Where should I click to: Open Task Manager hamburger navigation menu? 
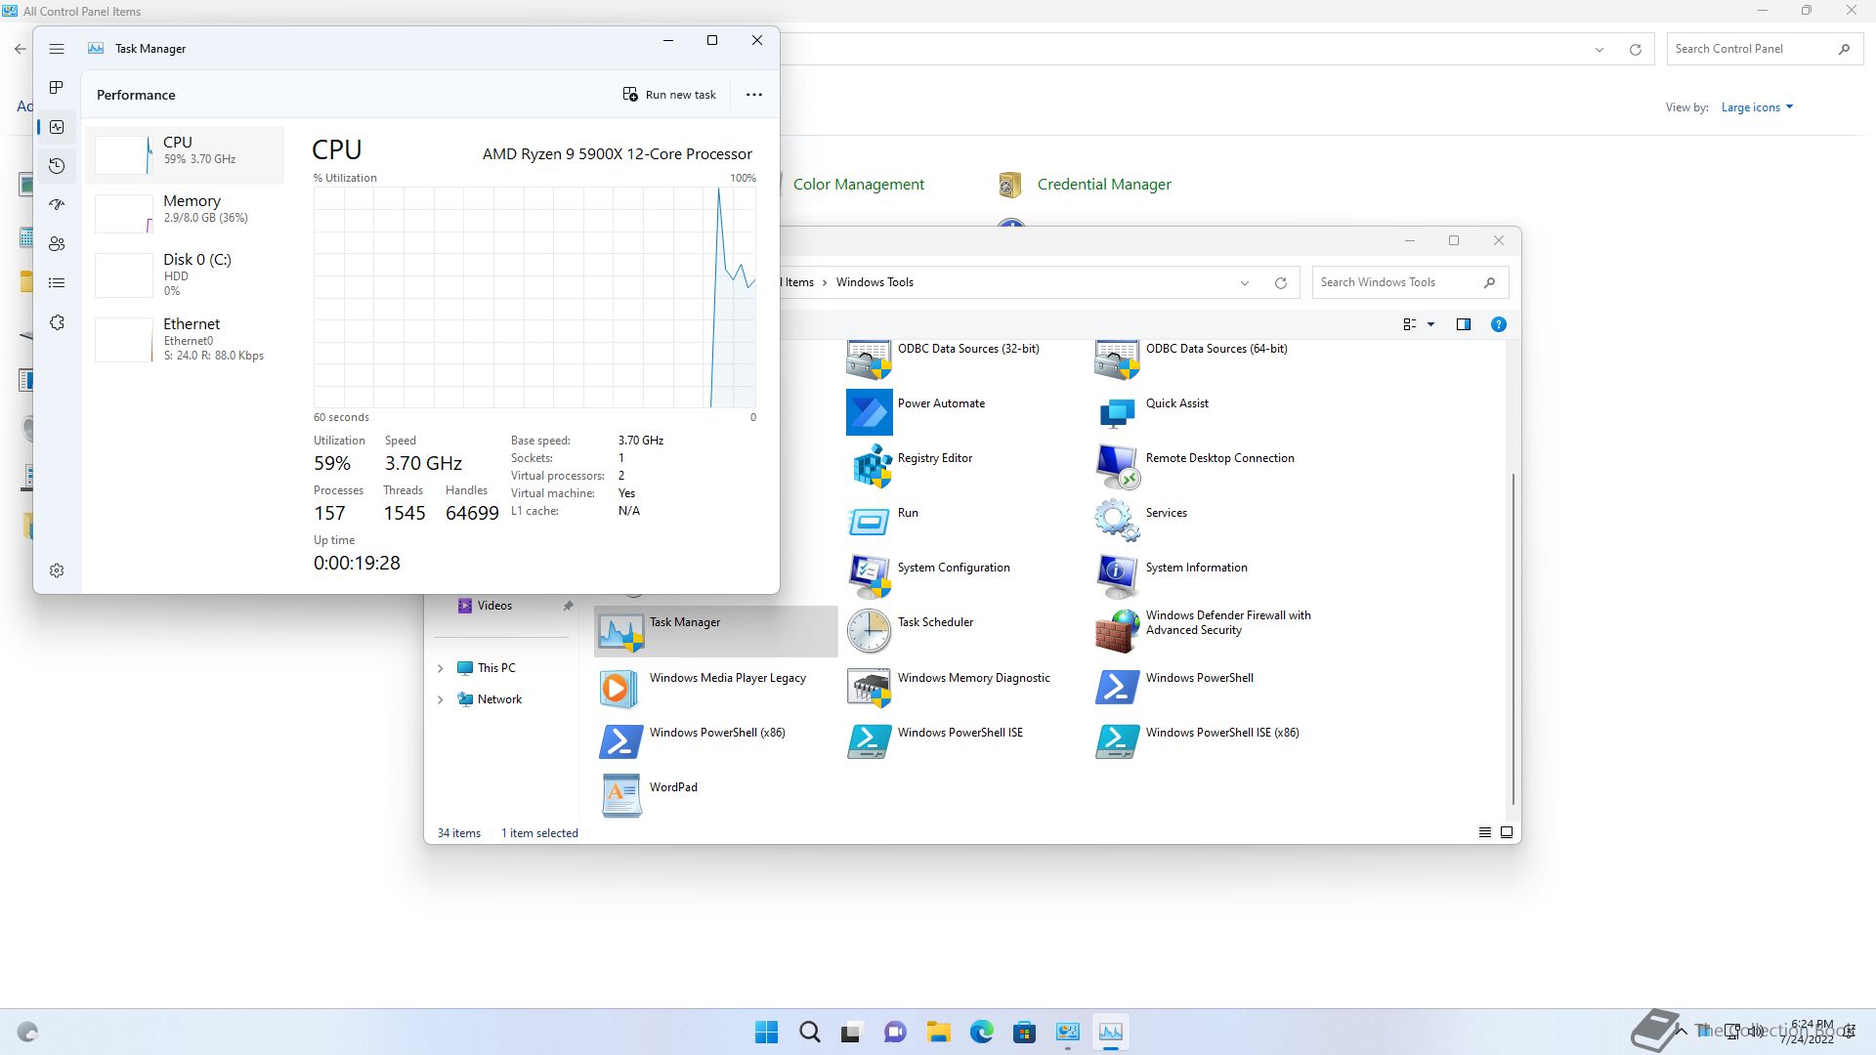pos(57,49)
